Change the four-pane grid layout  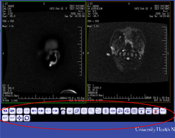pos(134,111)
